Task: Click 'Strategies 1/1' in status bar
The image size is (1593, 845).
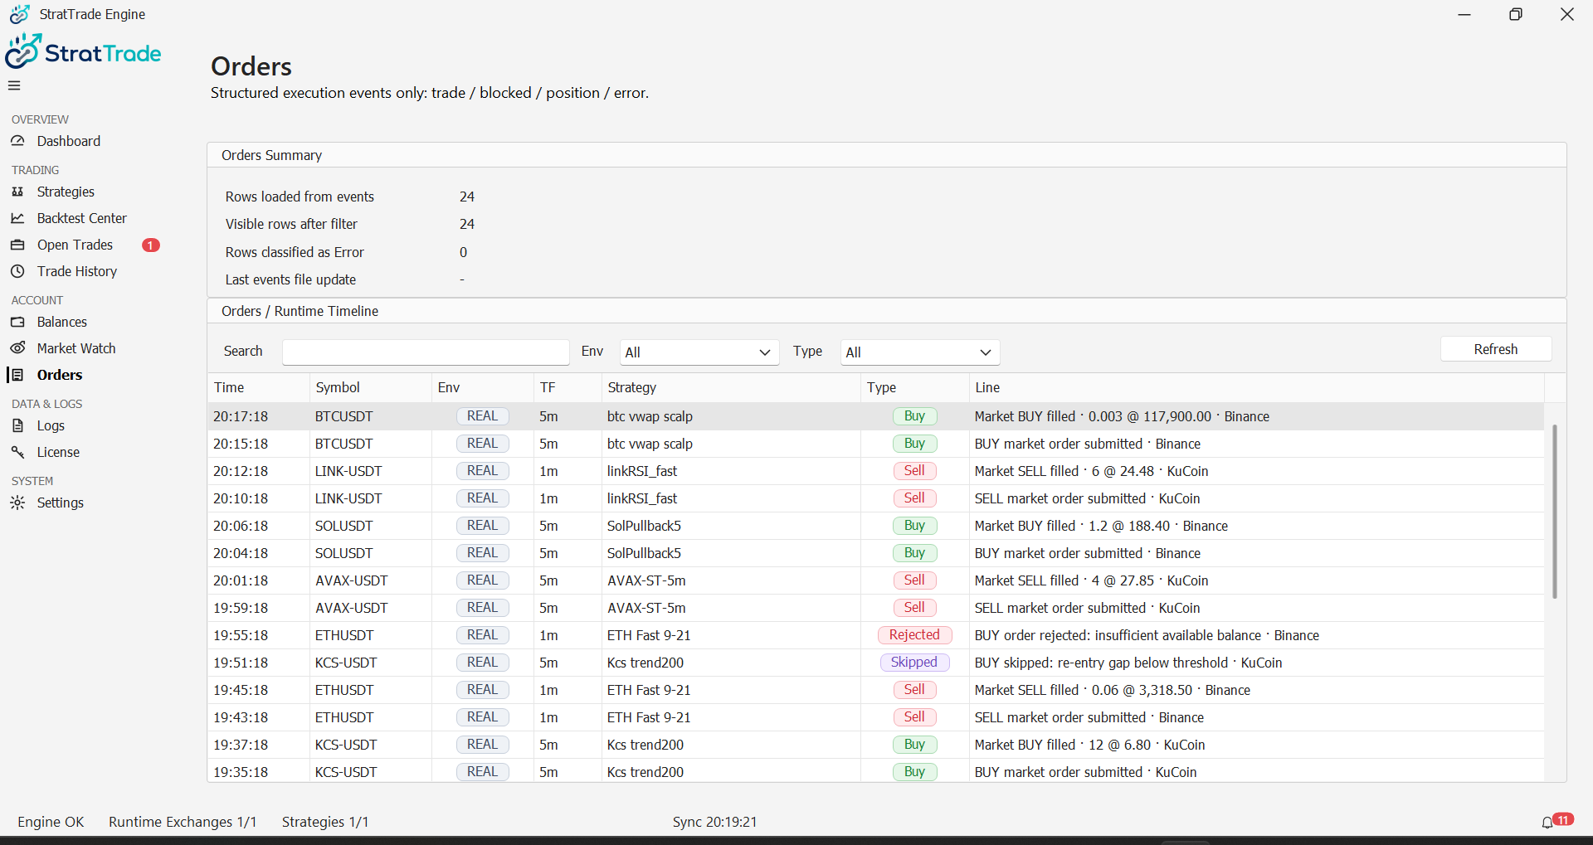Action: 325,822
